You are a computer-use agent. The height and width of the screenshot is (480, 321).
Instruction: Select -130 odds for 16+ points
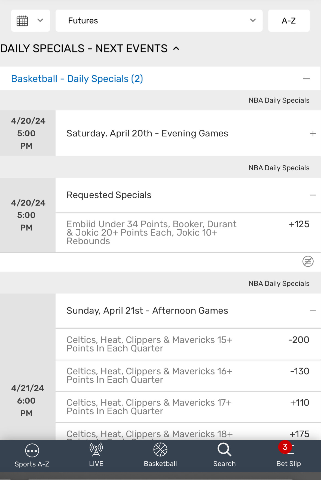299,371
